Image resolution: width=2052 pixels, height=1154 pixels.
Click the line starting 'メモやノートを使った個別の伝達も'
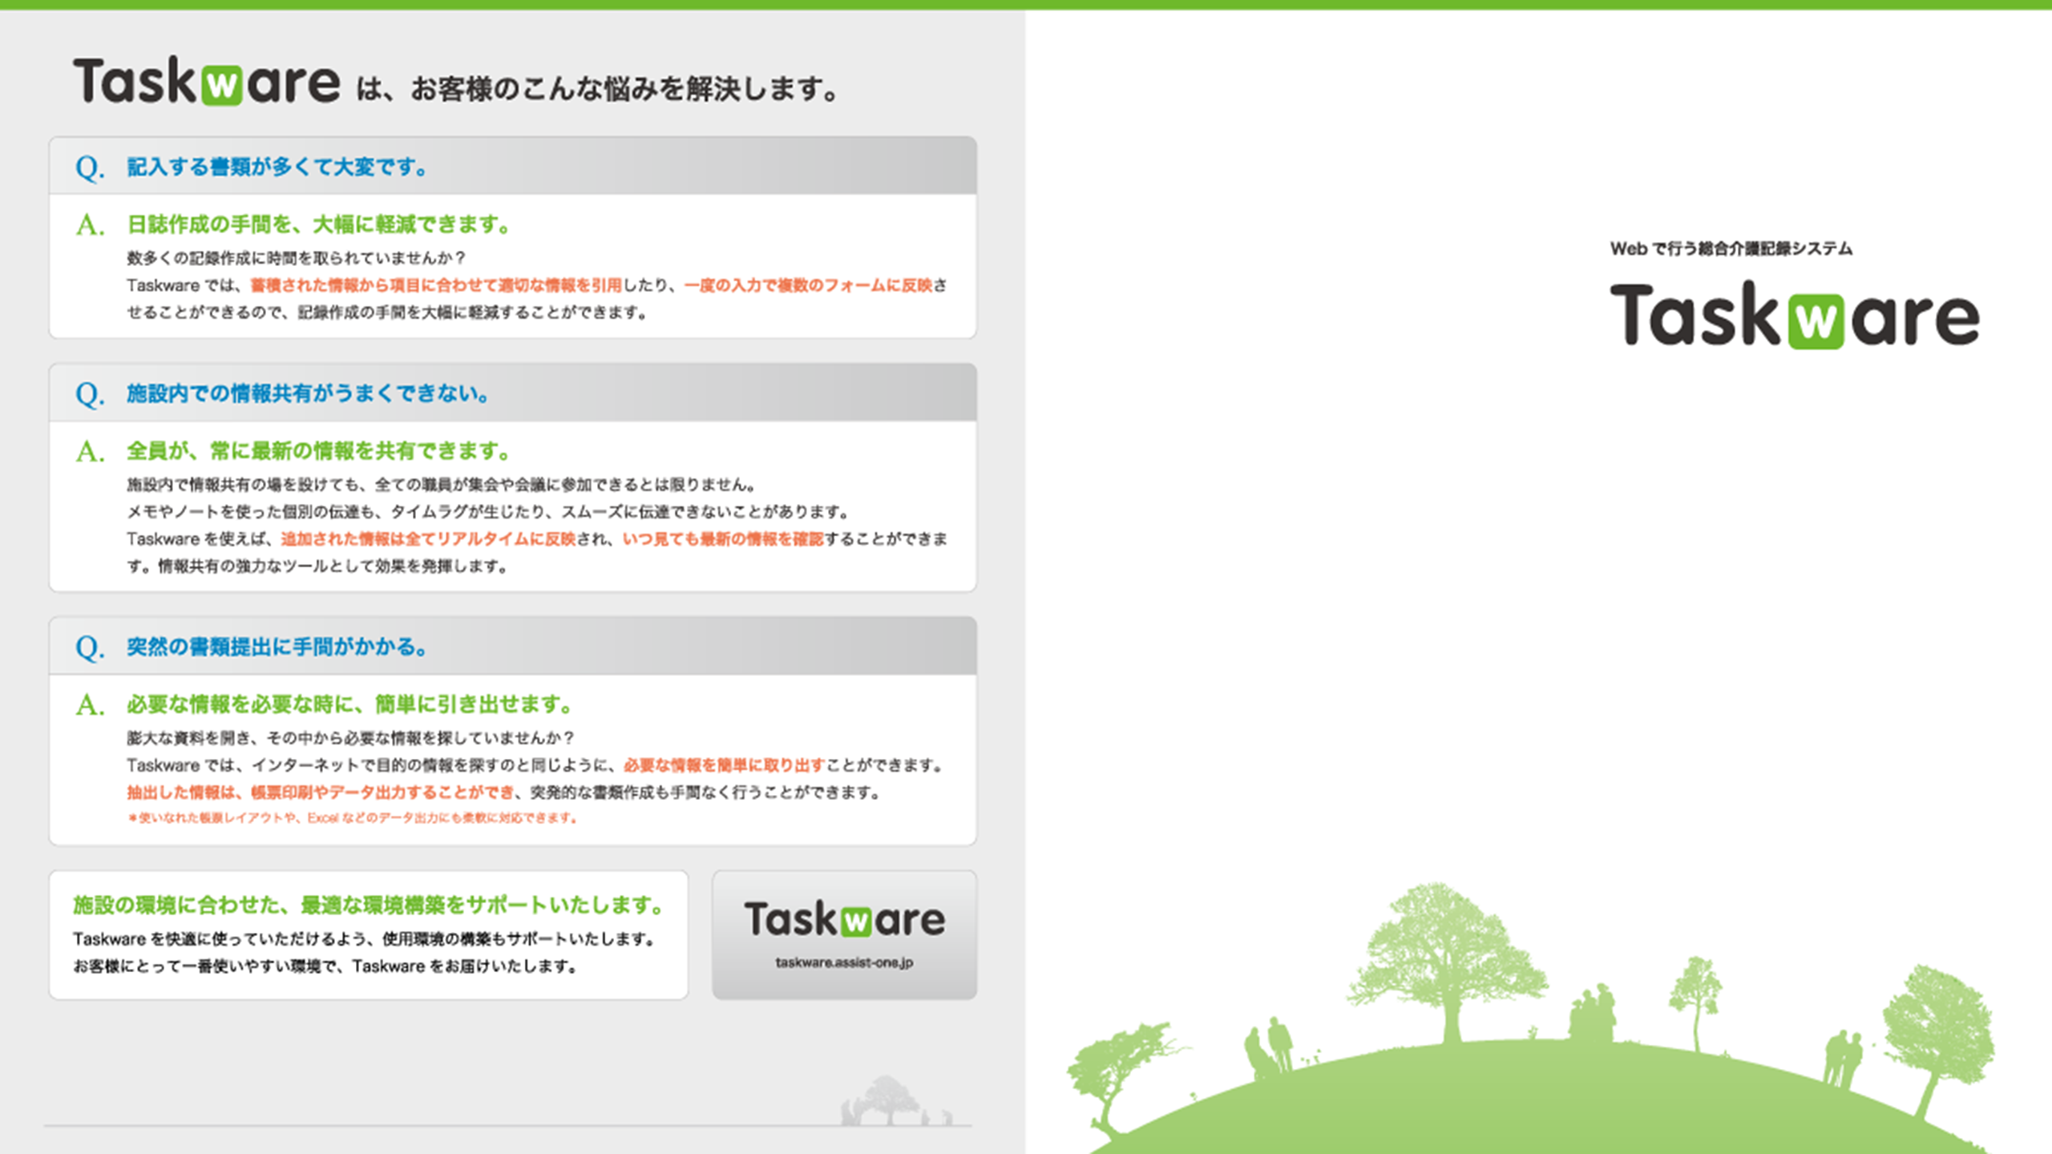[x=487, y=511]
